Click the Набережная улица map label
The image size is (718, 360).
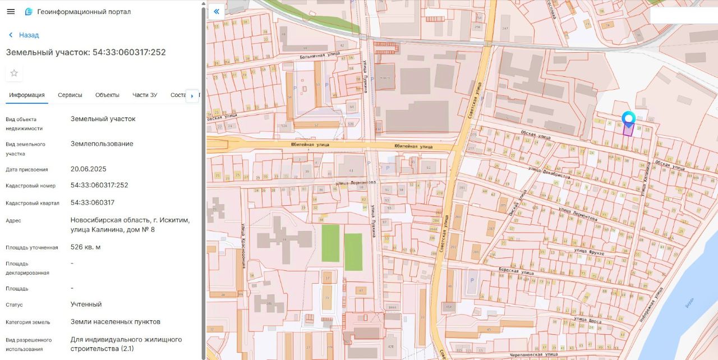pyautogui.click(x=651, y=304)
